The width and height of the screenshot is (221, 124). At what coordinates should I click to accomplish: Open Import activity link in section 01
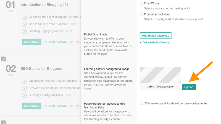pos(58,42)
